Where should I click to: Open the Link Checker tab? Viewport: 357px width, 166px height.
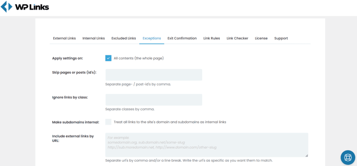[237, 38]
